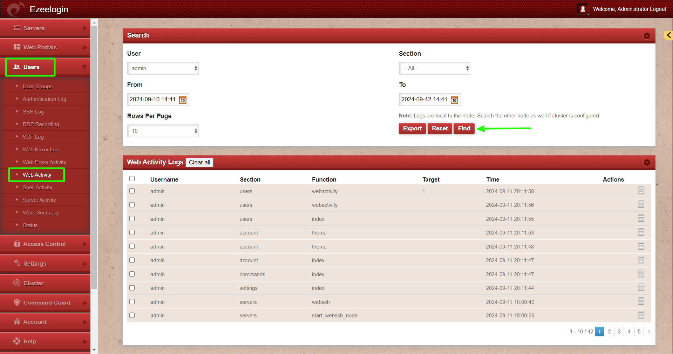Click the yellow side panel arrow icon
The image size is (673, 354).
[668, 35]
